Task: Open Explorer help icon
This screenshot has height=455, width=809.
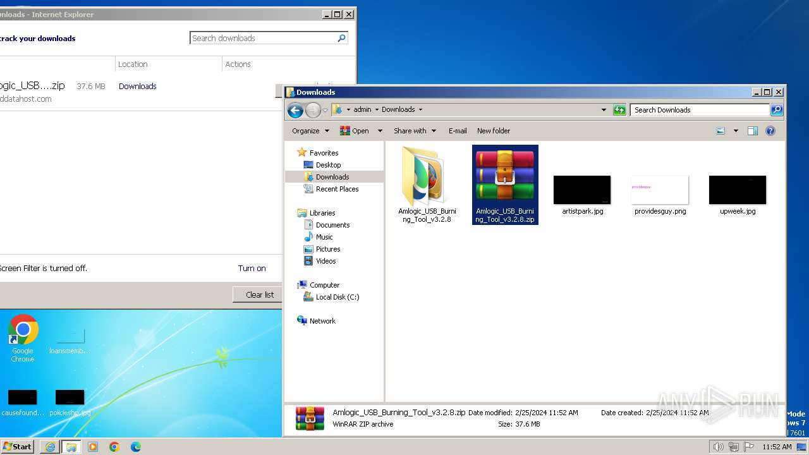Action: (x=770, y=131)
